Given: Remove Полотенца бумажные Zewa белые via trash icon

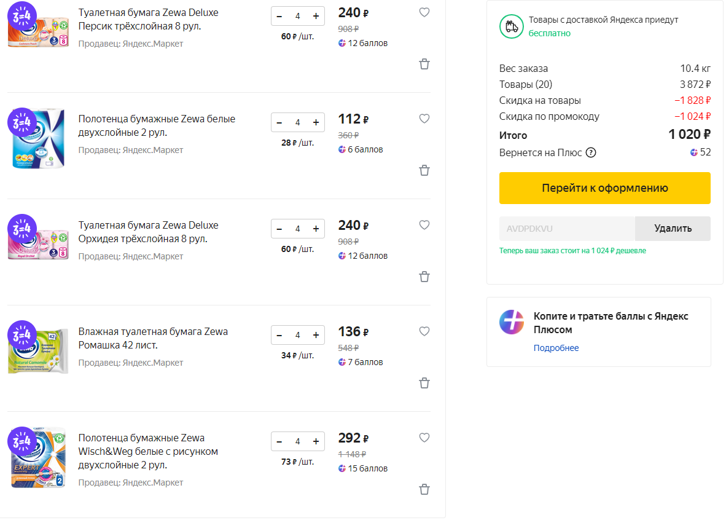Looking at the screenshot, I should 424,170.
